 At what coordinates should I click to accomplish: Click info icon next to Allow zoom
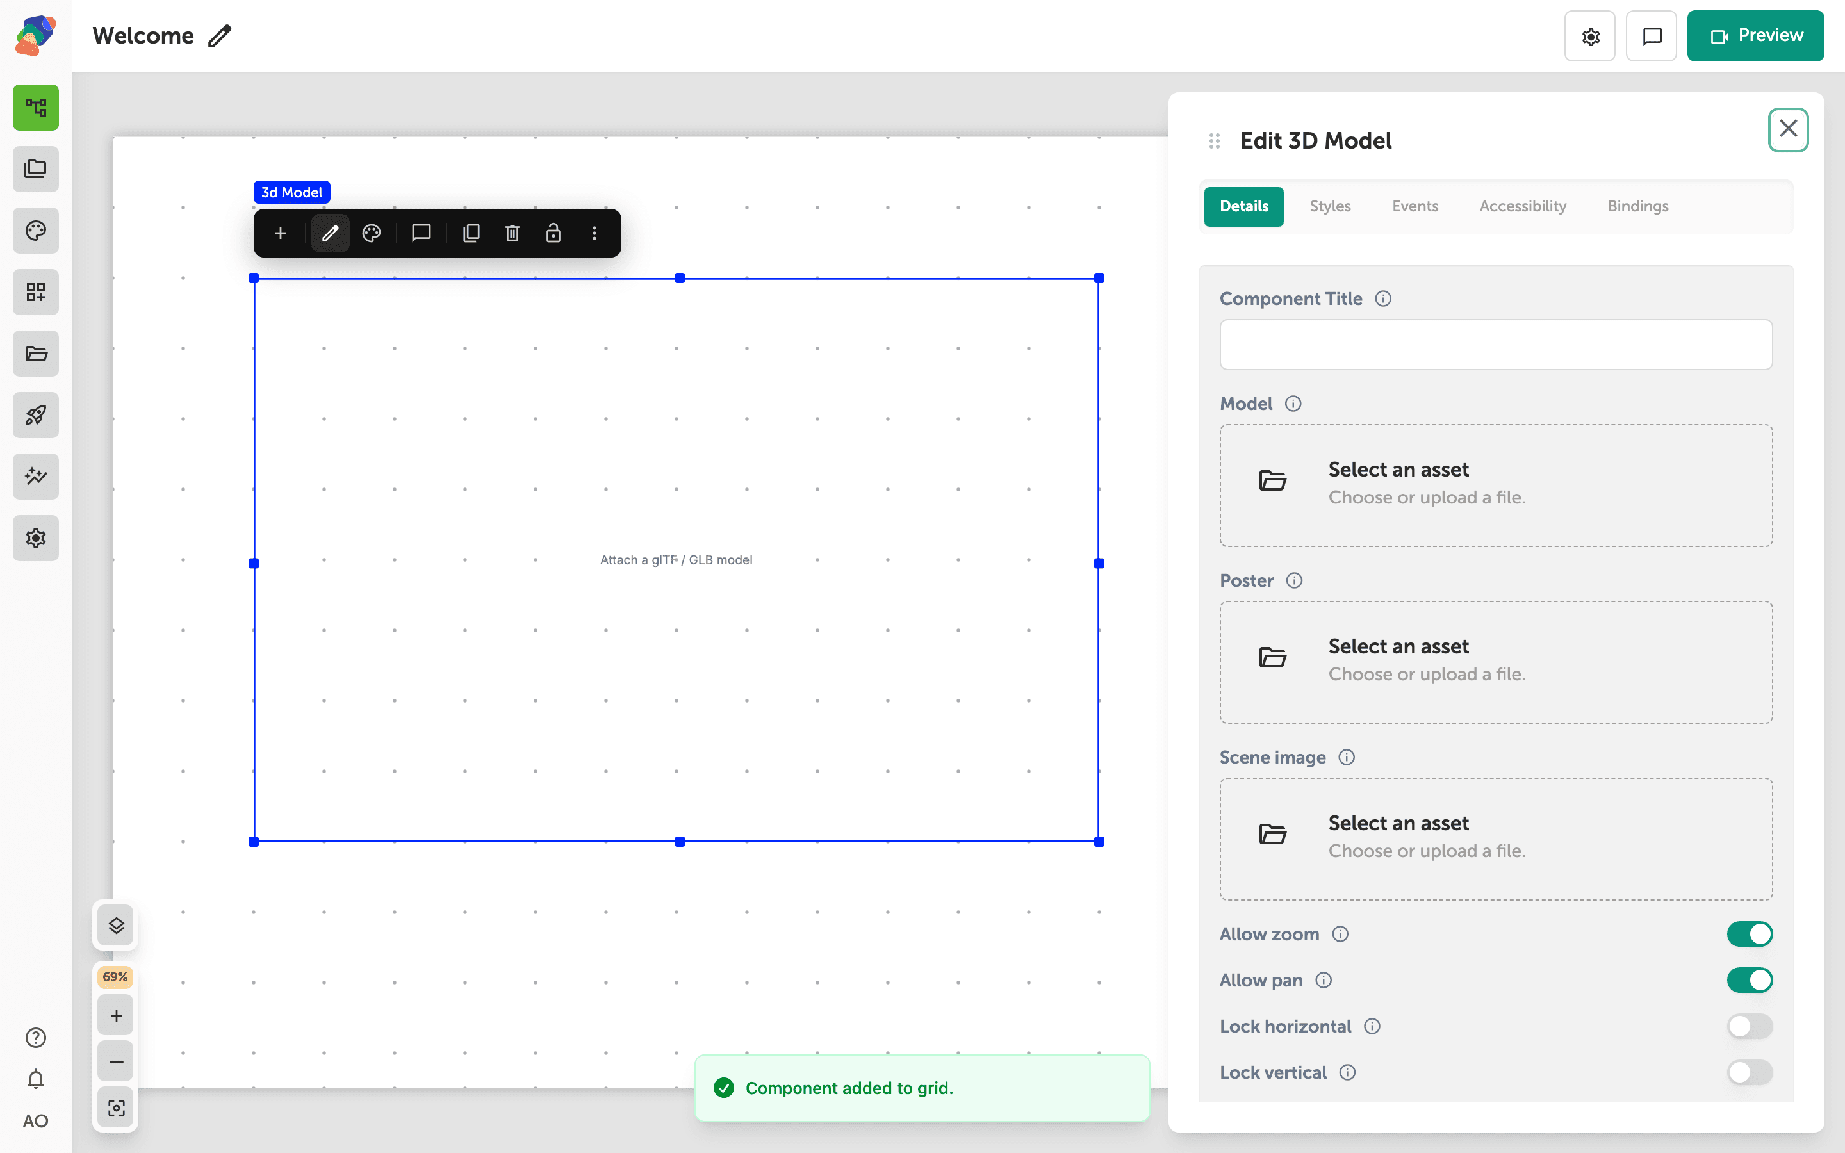coord(1340,934)
